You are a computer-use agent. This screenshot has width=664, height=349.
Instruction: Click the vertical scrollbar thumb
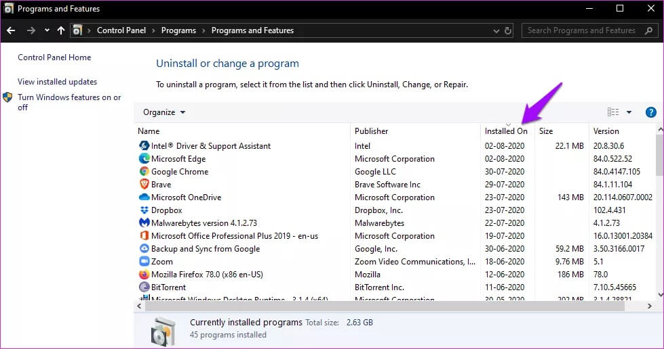click(x=660, y=155)
